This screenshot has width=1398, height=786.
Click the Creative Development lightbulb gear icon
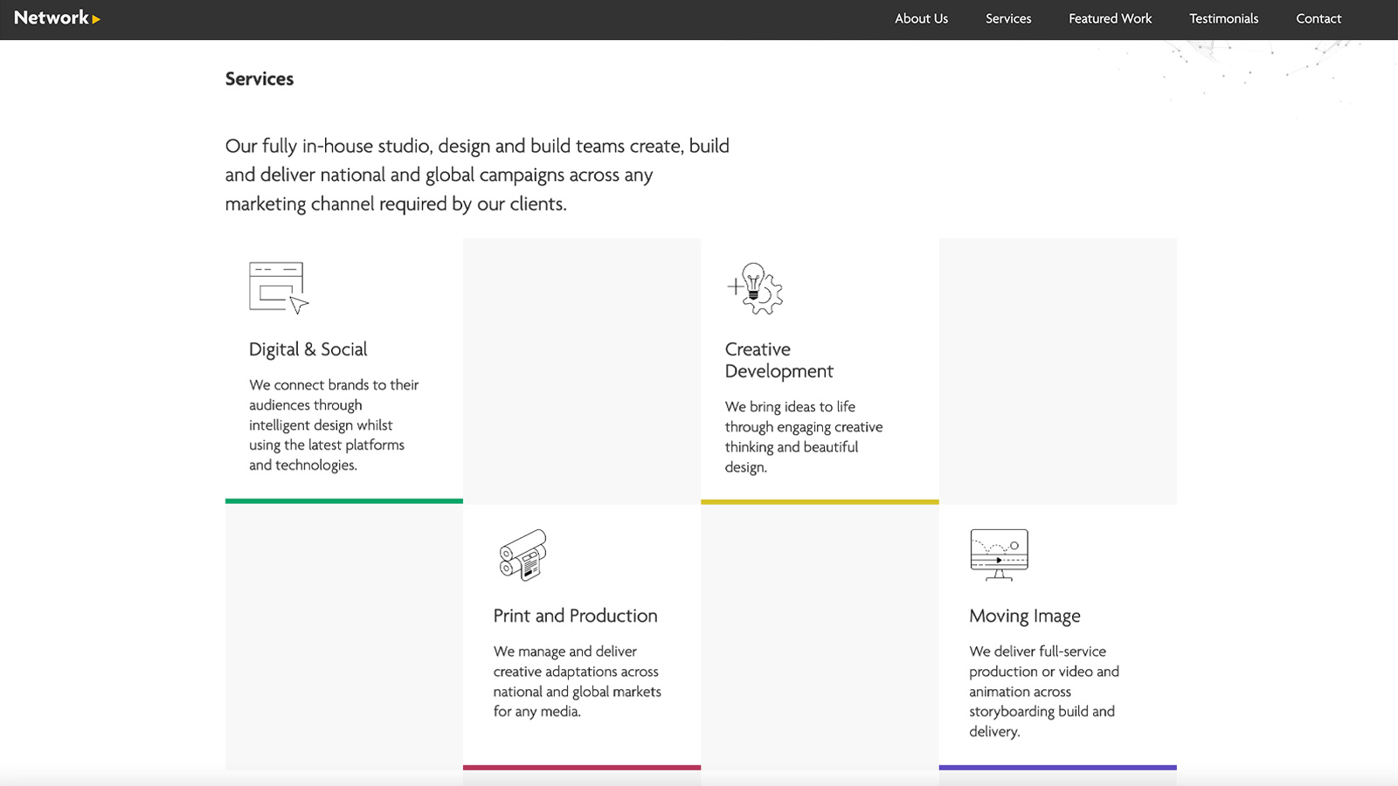click(x=755, y=288)
